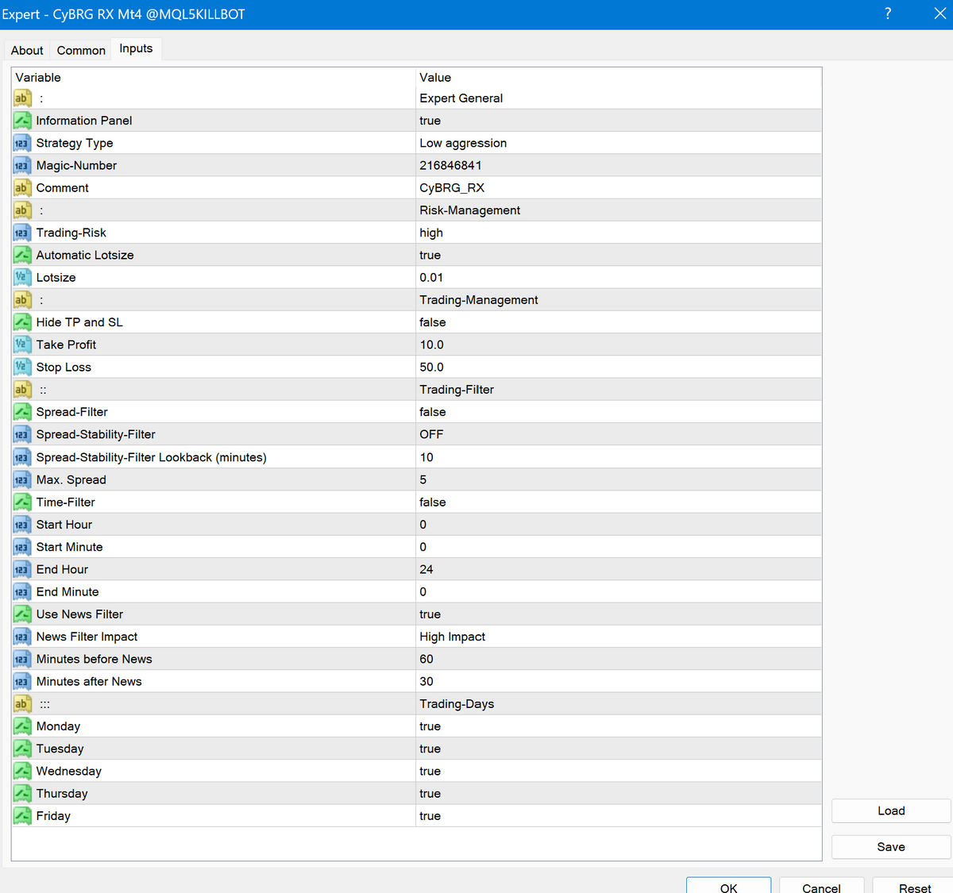953x893 pixels.
Task: Click the boolean icon next to Spread-Filter
Action: tap(22, 412)
